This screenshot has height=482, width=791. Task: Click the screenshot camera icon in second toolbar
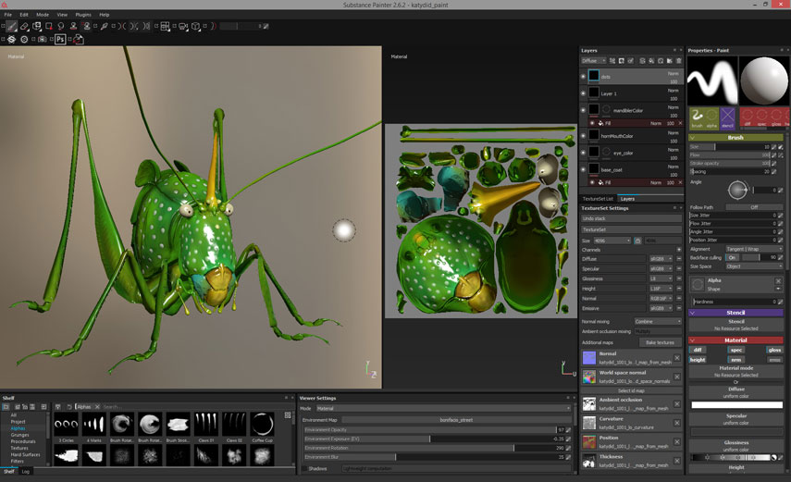tap(43, 40)
